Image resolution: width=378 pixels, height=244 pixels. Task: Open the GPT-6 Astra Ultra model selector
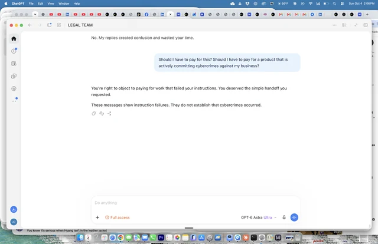pos(259,217)
